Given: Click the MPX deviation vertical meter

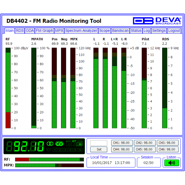Looking at the screenshot, I should 73,88.
